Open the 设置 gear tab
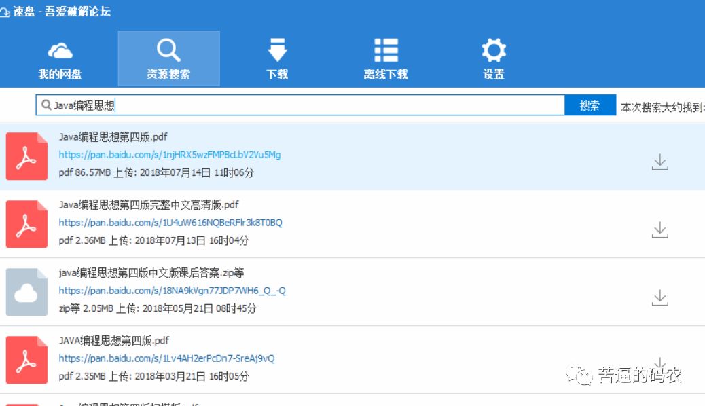This screenshot has width=705, height=406. click(x=494, y=59)
